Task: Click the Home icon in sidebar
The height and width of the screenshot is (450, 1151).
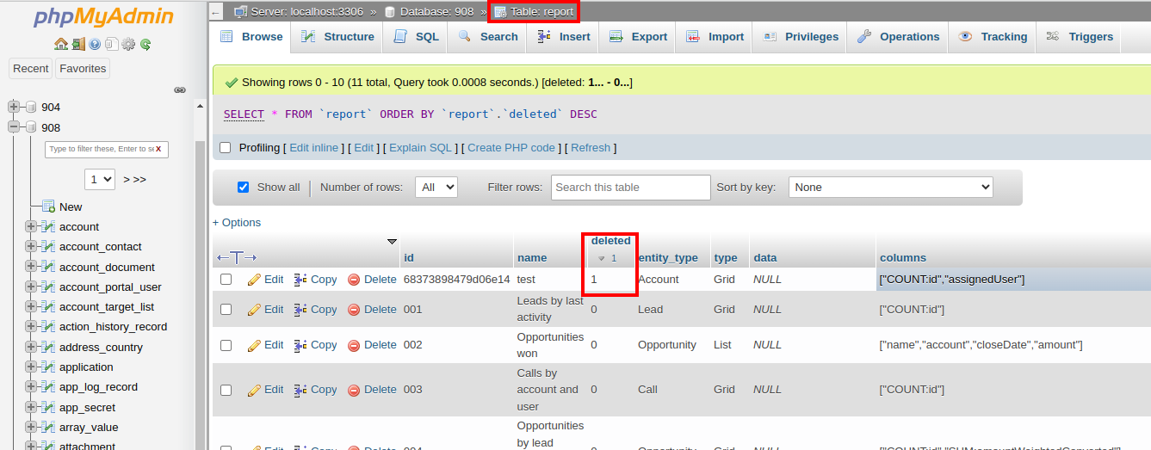Action: click(x=60, y=44)
